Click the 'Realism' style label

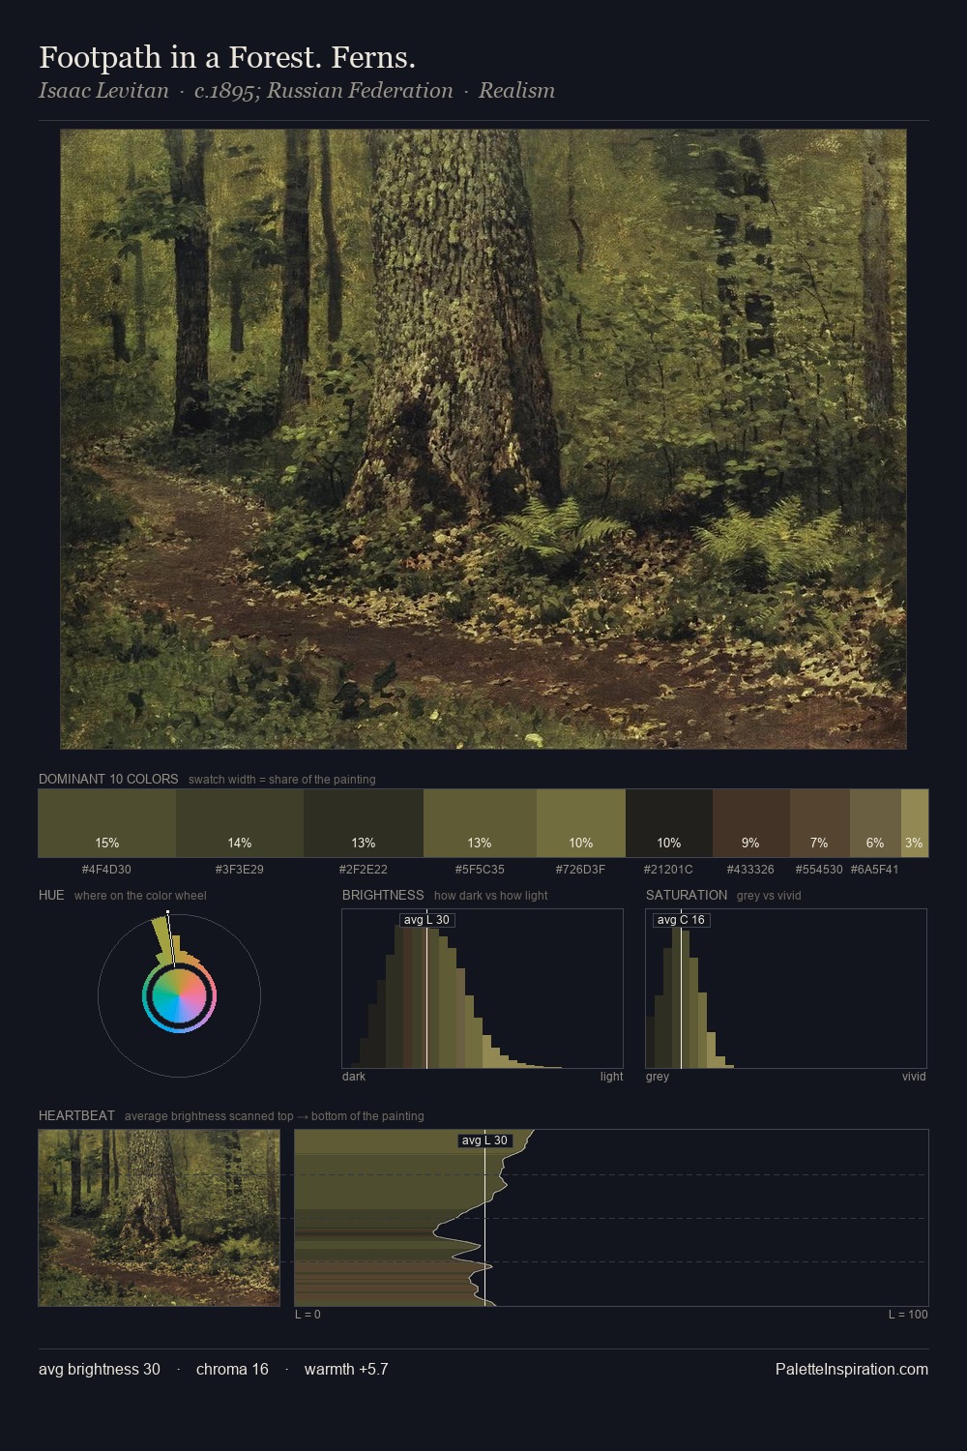pyautogui.click(x=516, y=91)
